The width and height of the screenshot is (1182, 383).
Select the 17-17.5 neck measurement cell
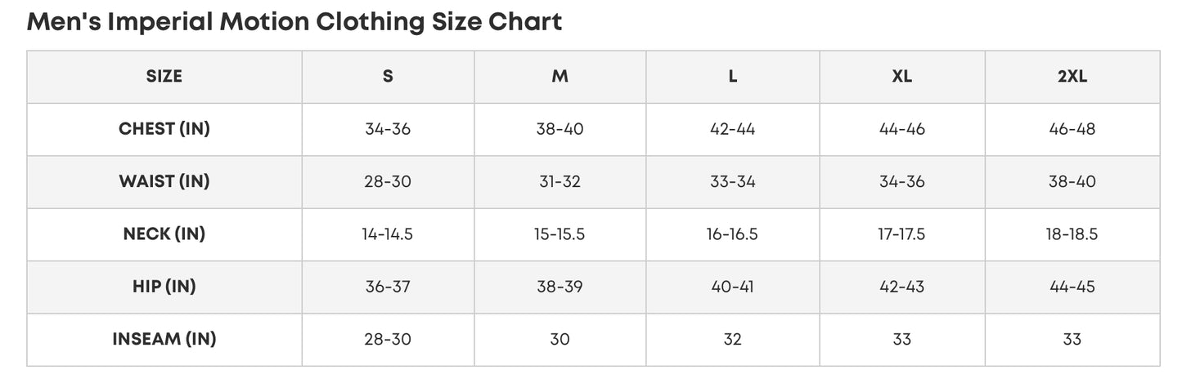(x=902, y=234)
